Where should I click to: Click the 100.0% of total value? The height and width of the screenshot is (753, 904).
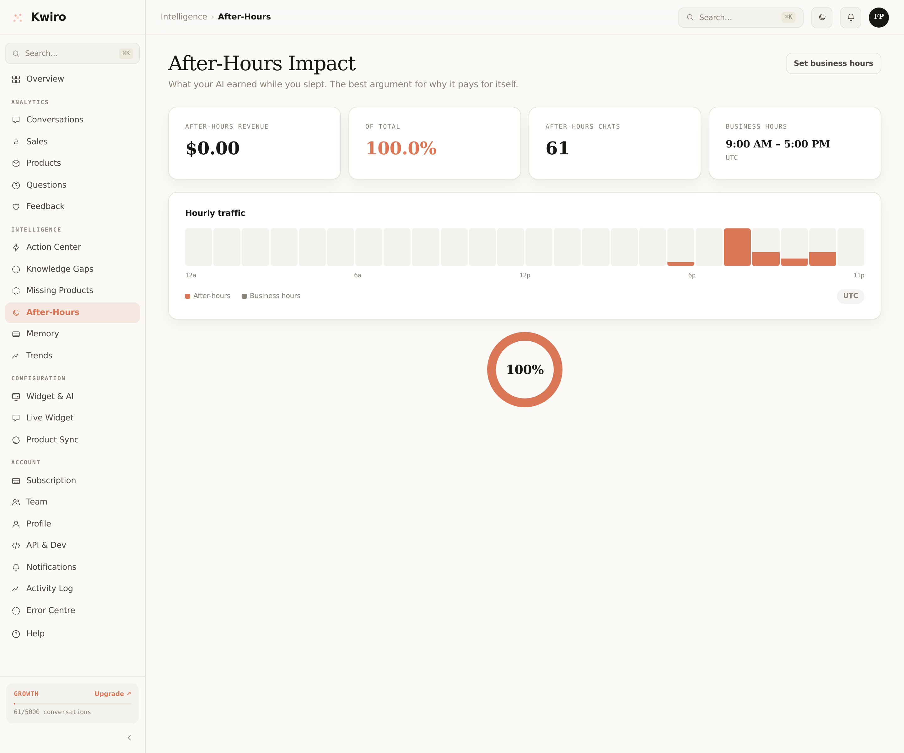coord(401,148)
